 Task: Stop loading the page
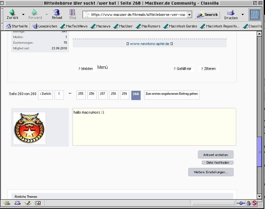click(72, 14)
